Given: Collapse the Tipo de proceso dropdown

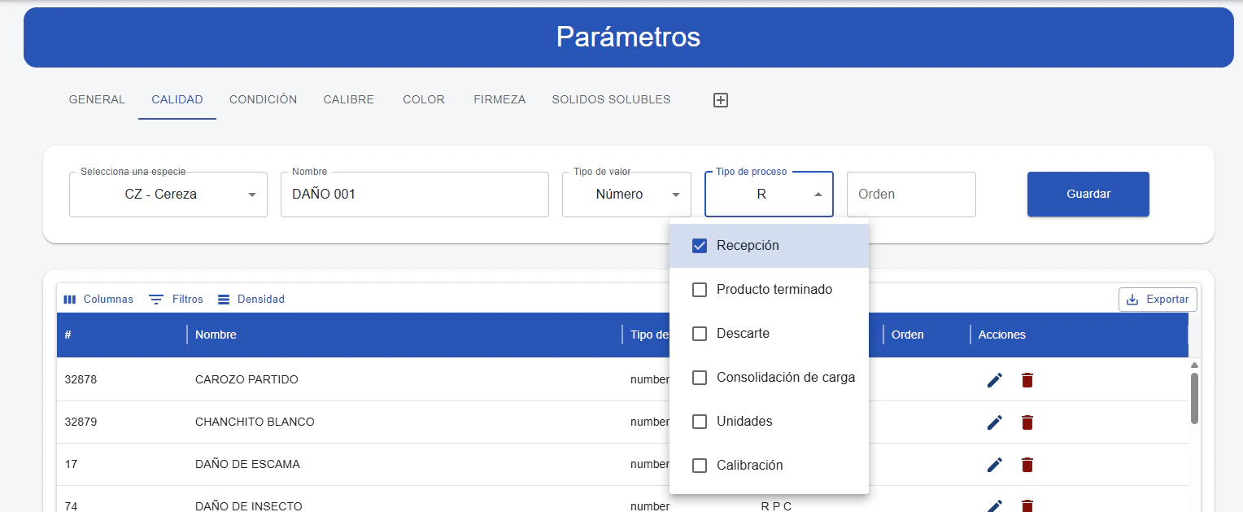Looking at the screenshot, I should (x=769, y=195).
